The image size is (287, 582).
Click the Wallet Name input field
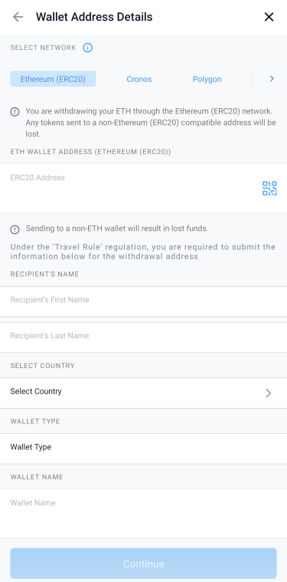(x=143, y=513)
